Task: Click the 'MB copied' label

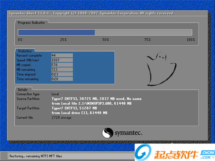Action: (x=23, y=65)
